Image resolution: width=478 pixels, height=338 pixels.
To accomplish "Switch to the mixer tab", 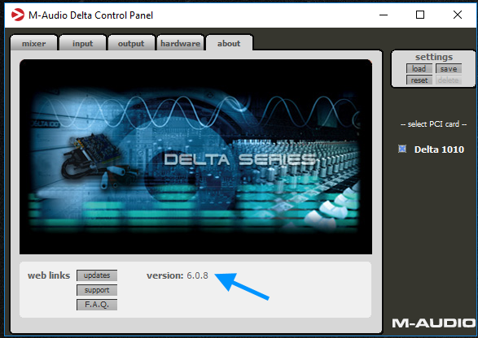I will tap(34, 43).
